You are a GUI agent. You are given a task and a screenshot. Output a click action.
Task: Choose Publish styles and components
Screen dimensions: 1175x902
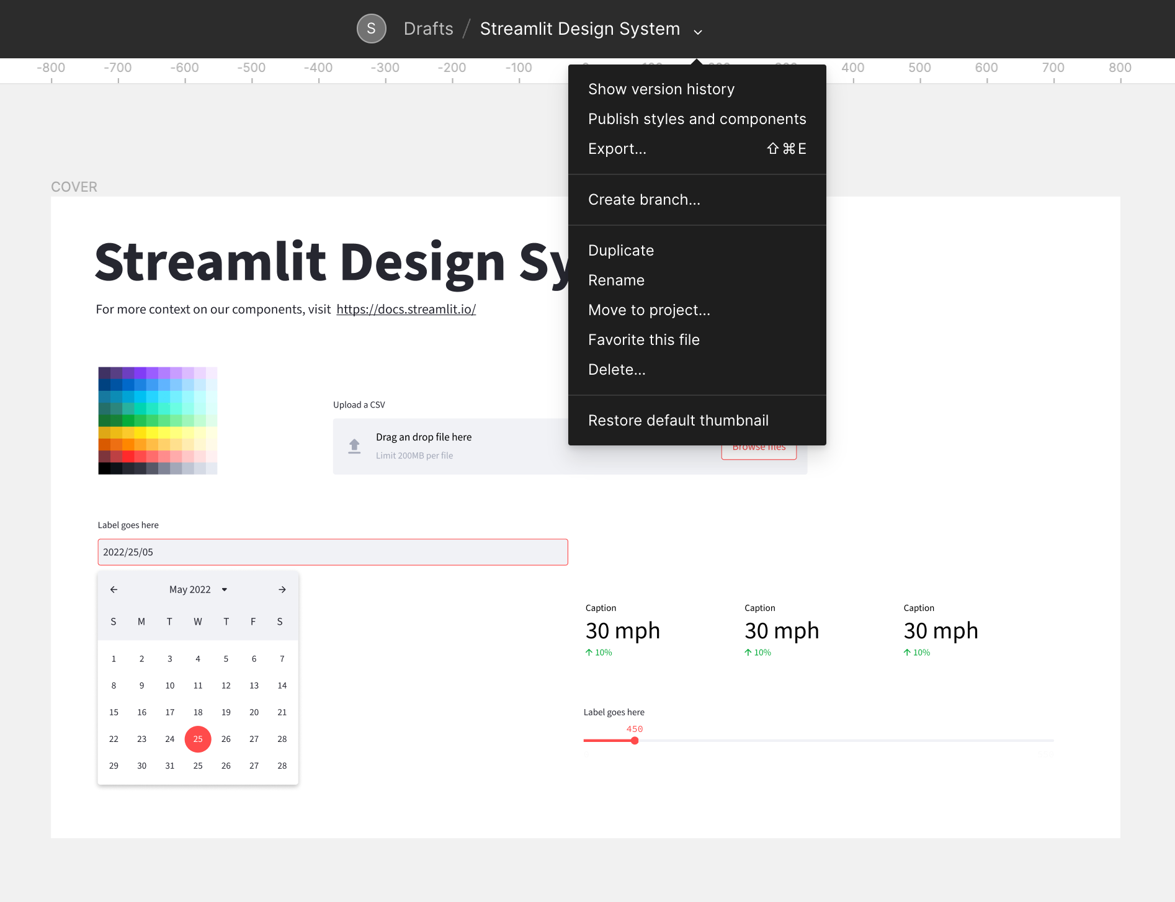(697, 118)
